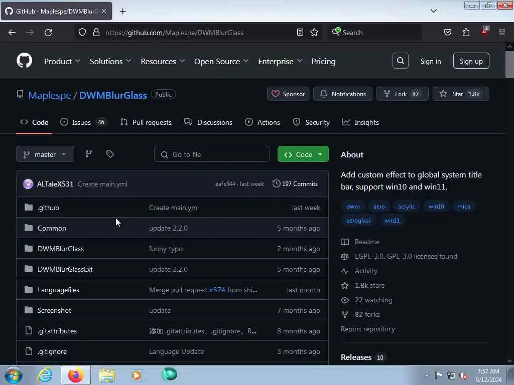
Task: Open Internet Explorer from taskbar
Action: [45, 375]
